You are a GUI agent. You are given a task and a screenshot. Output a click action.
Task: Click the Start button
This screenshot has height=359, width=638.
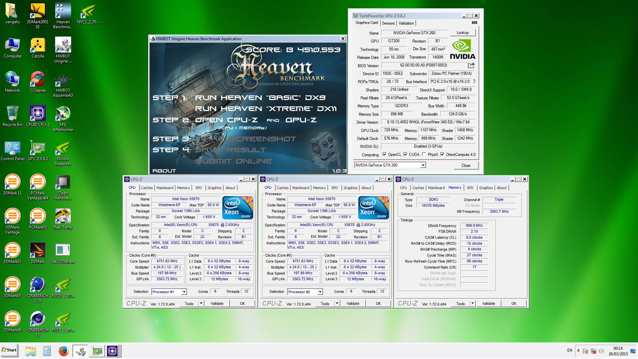tap(9, 350)
